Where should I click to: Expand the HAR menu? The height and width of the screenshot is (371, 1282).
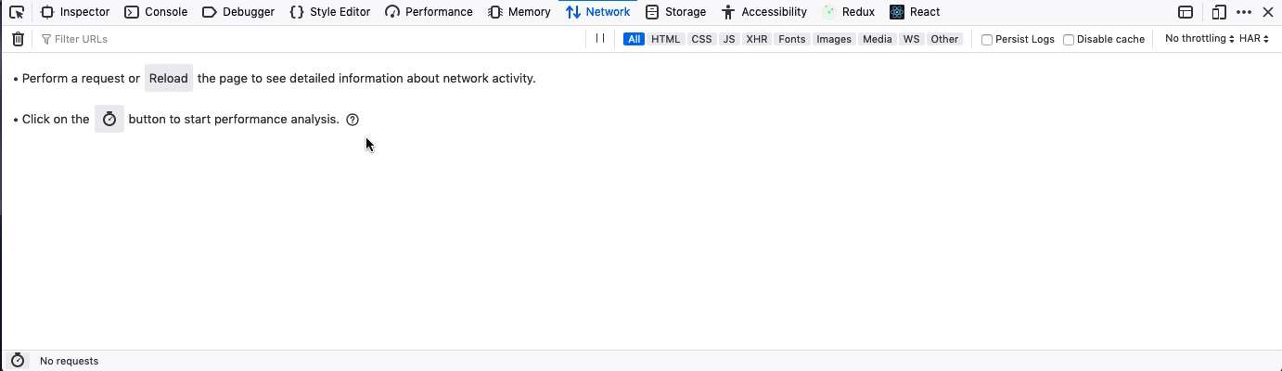(x=1254, y=39)
